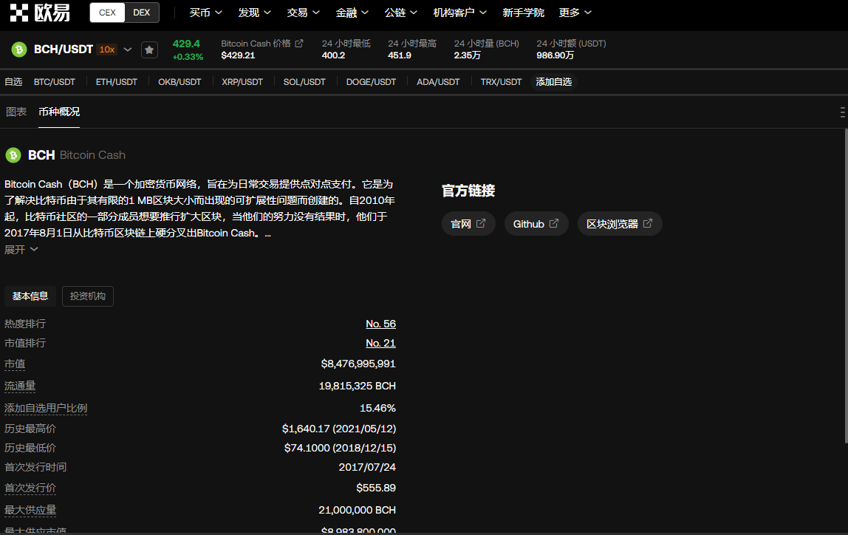Click the 官方链接 heading
Image resolution: width=848 pixels, height=535 pixels.
[468, 191]
